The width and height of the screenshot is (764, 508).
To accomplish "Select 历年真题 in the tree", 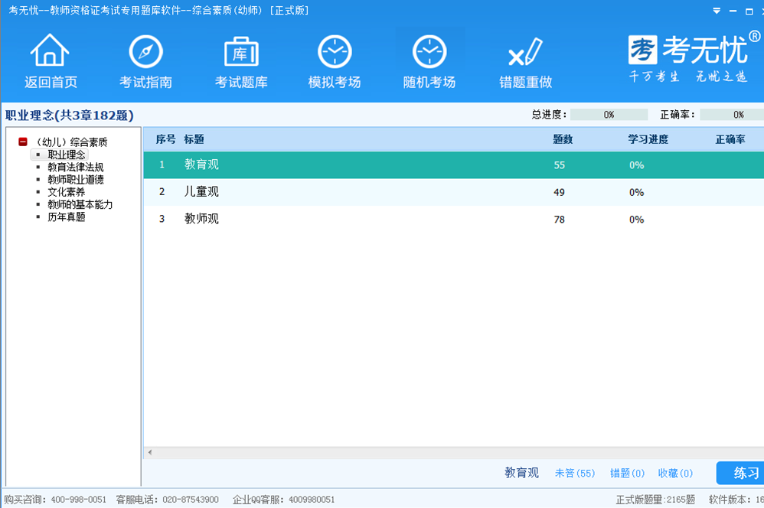I will click(x=66, y=217).
